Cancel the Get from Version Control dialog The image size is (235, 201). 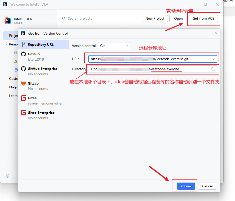[x=207, y=186]
